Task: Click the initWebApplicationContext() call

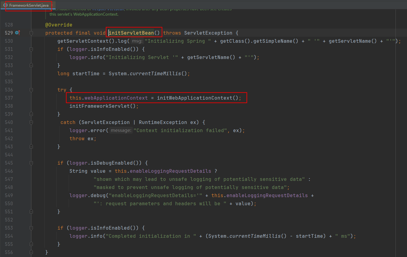Action: [198, 98]
